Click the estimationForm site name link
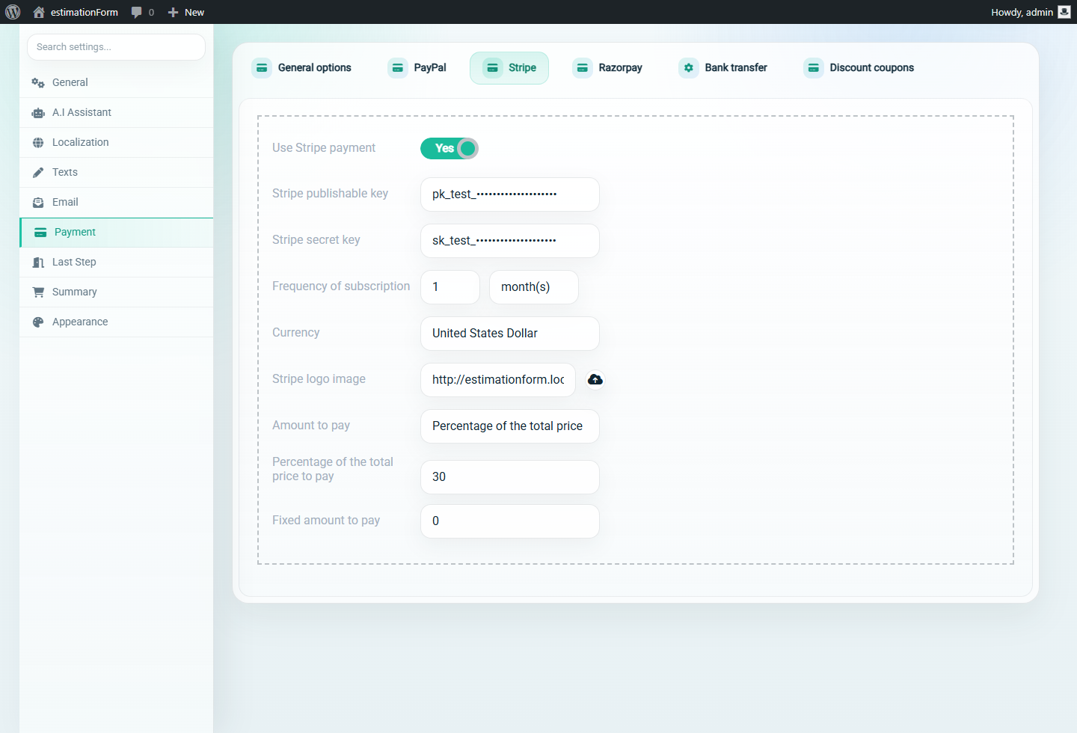 pyautogui.click(x=85, y=12)
